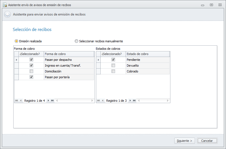226x149 pixels.
Task: Uncheck Pasan por despacho checkbox
Action: (x=31, y=60)
